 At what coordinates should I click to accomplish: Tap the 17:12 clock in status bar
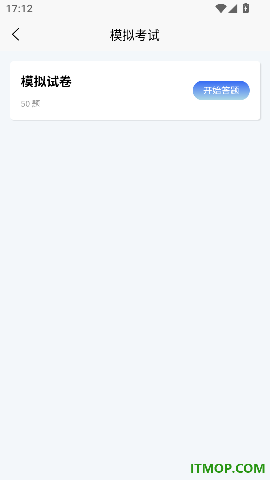tap(19, 9)
